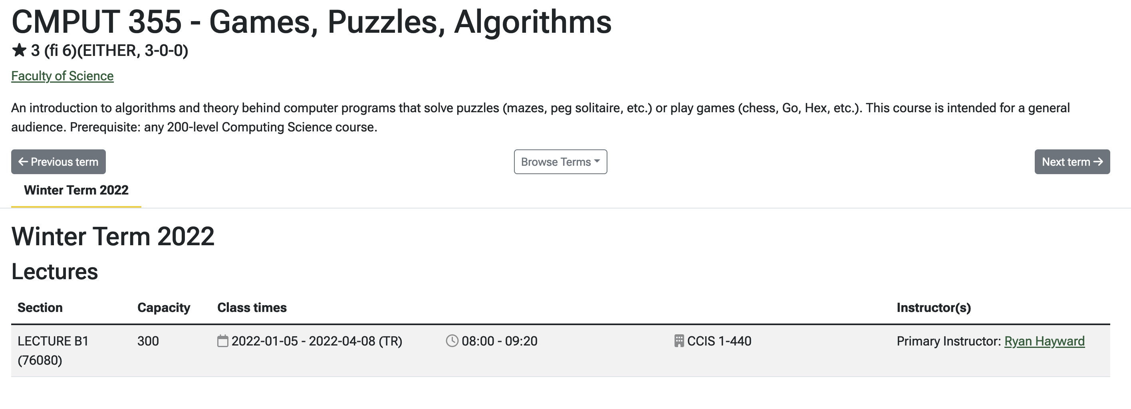
Task: Open instructor Ryan Hayward's page
Action: 1044,341
